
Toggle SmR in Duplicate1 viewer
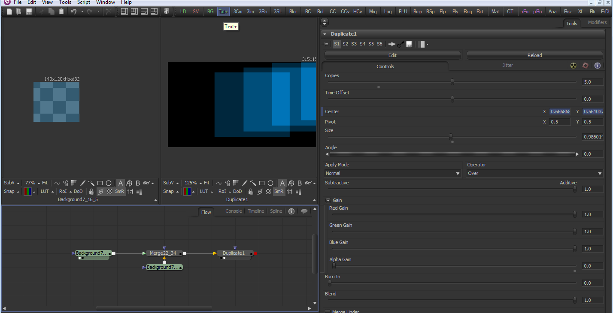[x=279, y=192]
